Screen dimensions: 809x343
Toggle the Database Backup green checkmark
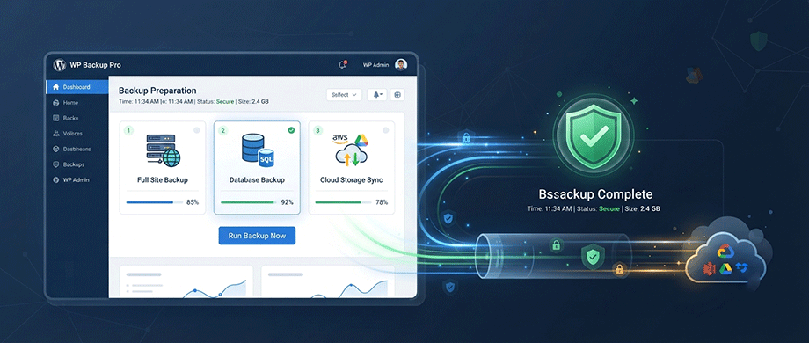(291, 130)
